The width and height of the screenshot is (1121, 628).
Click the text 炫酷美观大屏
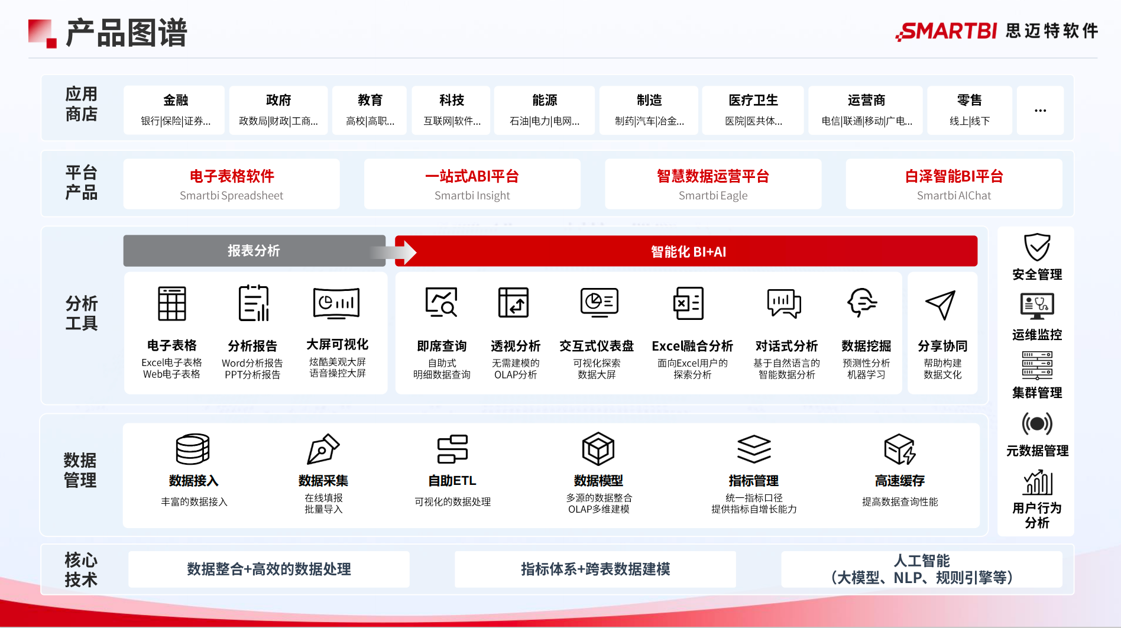pos(338,362)
